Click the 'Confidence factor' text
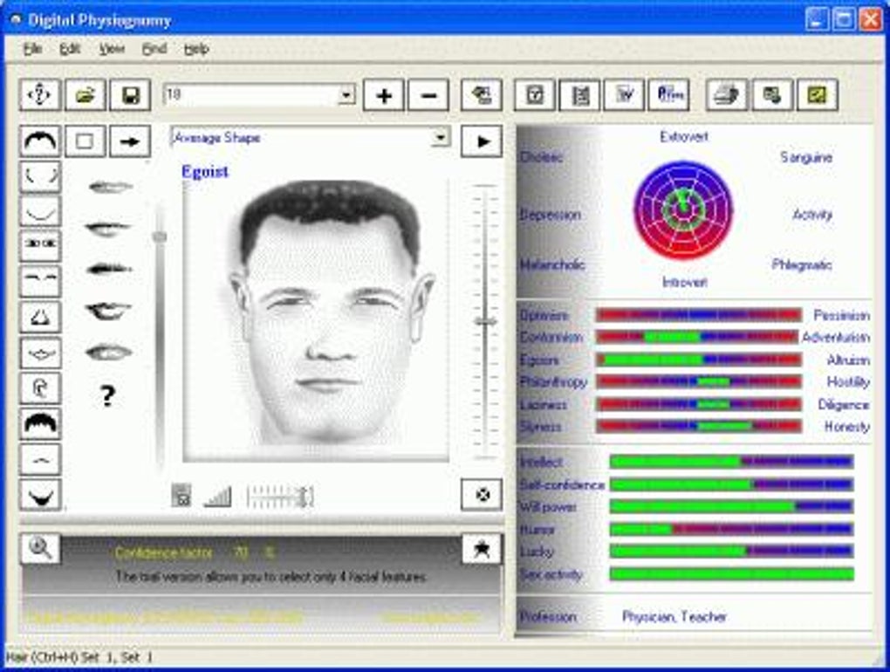 point(163,552)
